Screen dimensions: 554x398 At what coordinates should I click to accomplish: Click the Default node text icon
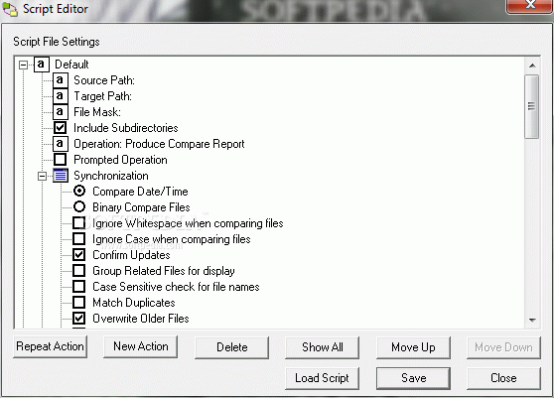42,65
